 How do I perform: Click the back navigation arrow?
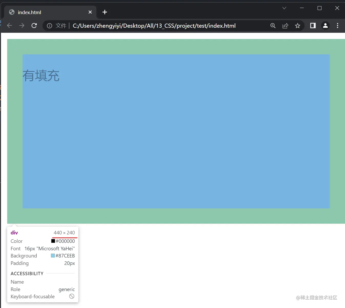click(9, 26)
